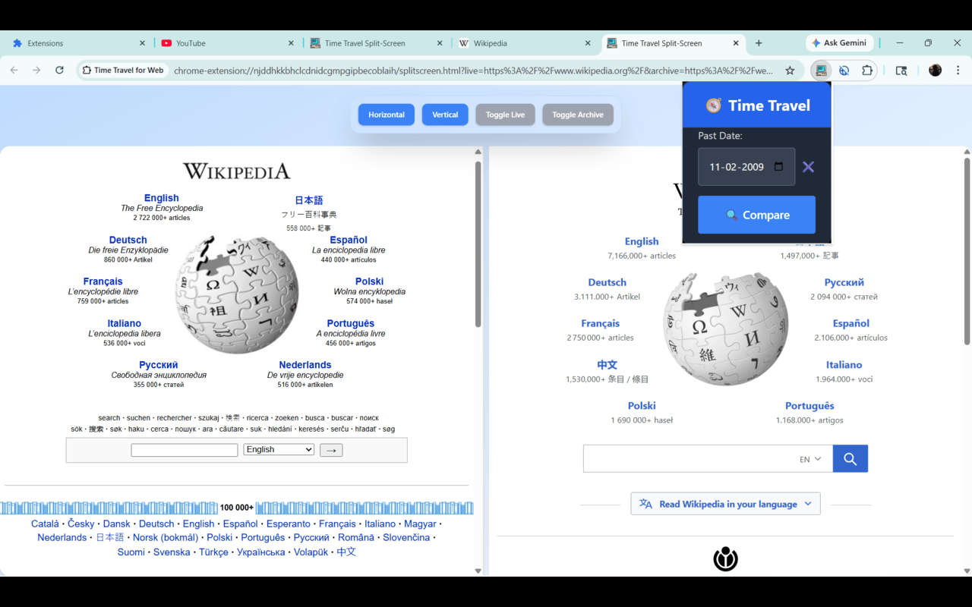Open Português link in live Wikipedia

809,406
